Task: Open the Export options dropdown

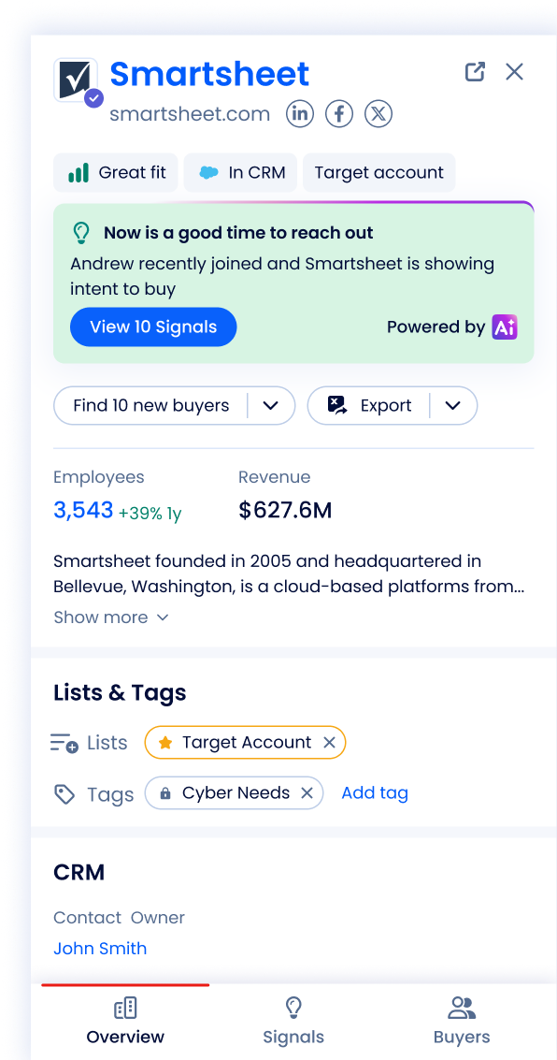Action: 453,405
